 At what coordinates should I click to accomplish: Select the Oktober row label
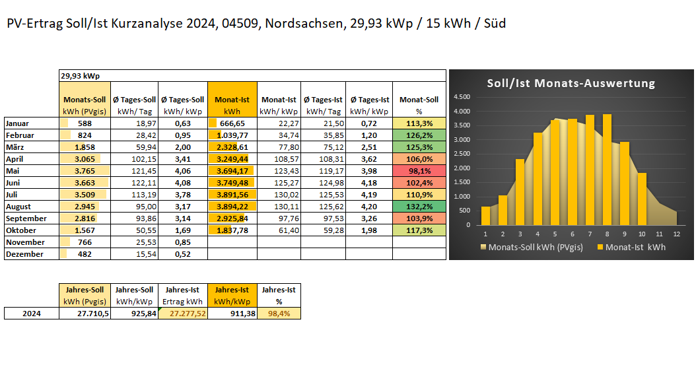pos(32,230)
